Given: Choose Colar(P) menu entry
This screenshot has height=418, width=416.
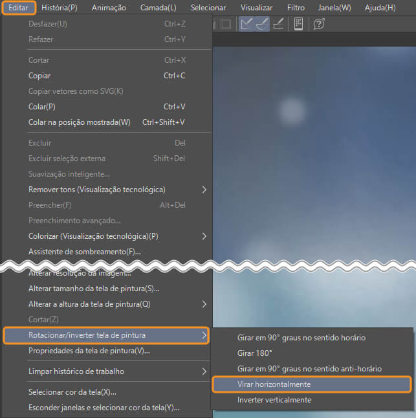Looking at the screenshot, I should tap(42, 107).
